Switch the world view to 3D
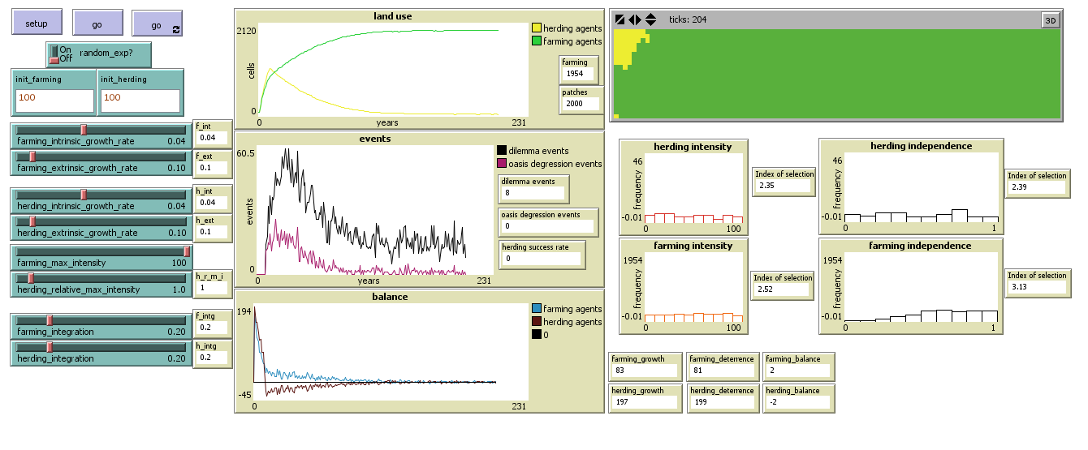 coord(1051,20)
